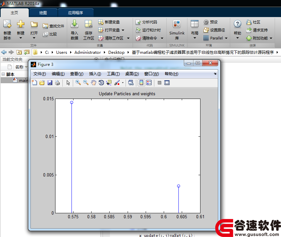Open the New item dropdown button
The image size is (281, 237).
coord(21,30)
